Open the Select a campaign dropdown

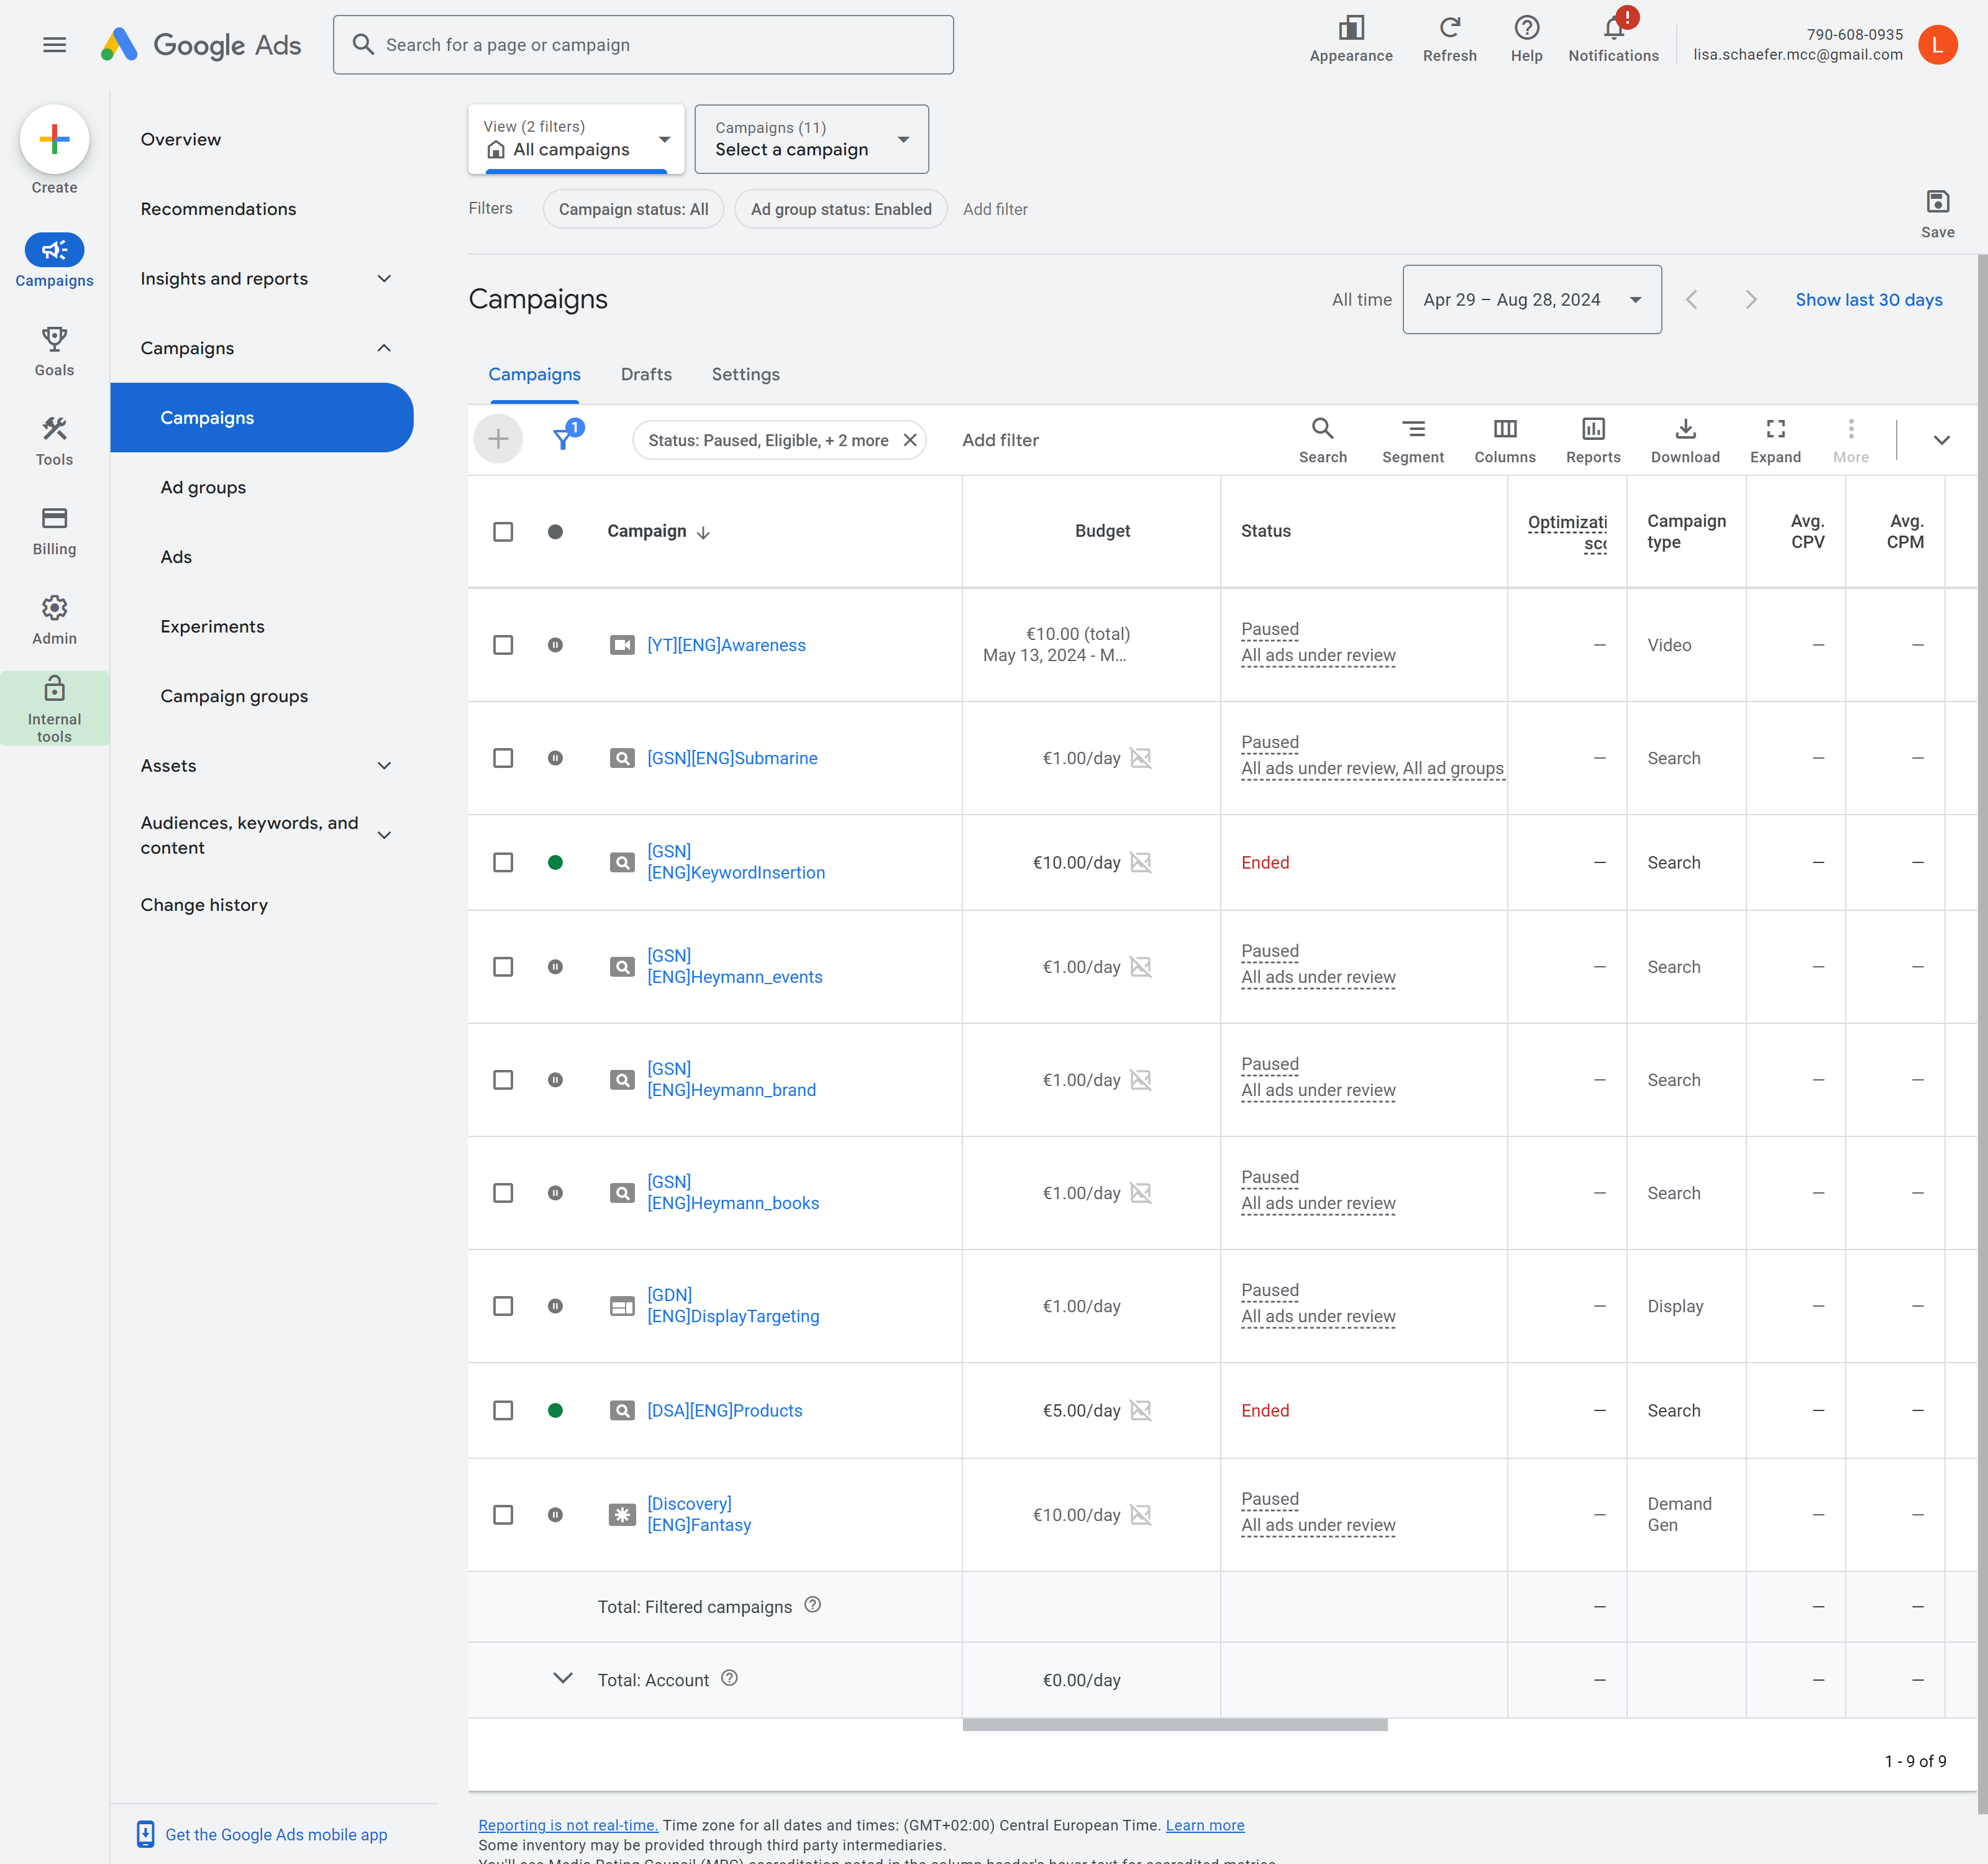tap(811, 139)
